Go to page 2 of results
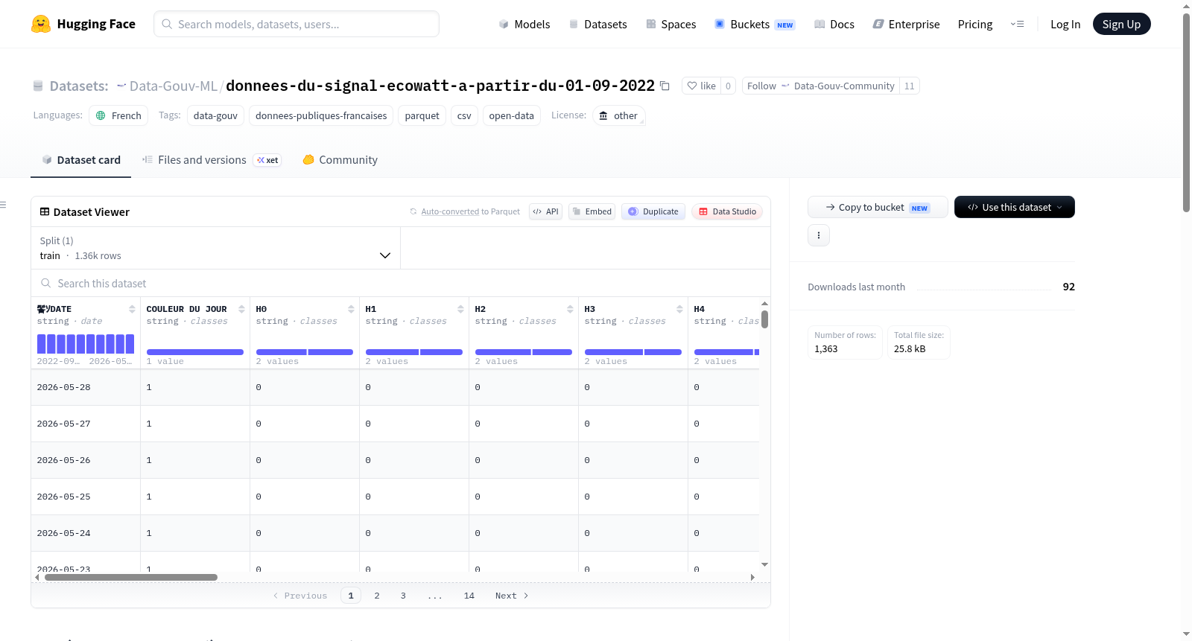Image resolution: width=1192 pixels, height=641 pixels. [377, 596]
